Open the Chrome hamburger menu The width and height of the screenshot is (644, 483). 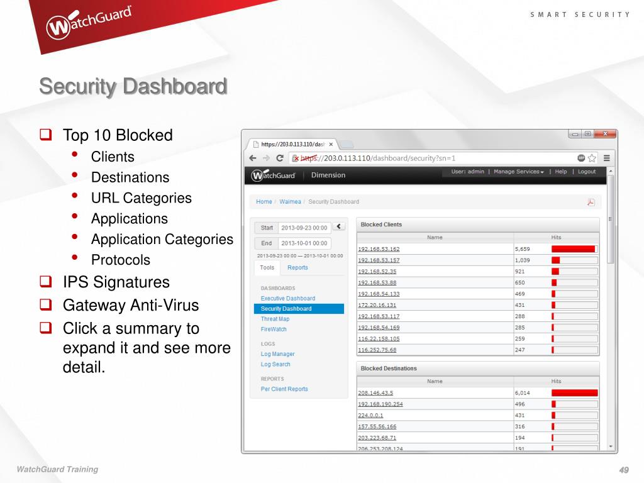(607, 158)
